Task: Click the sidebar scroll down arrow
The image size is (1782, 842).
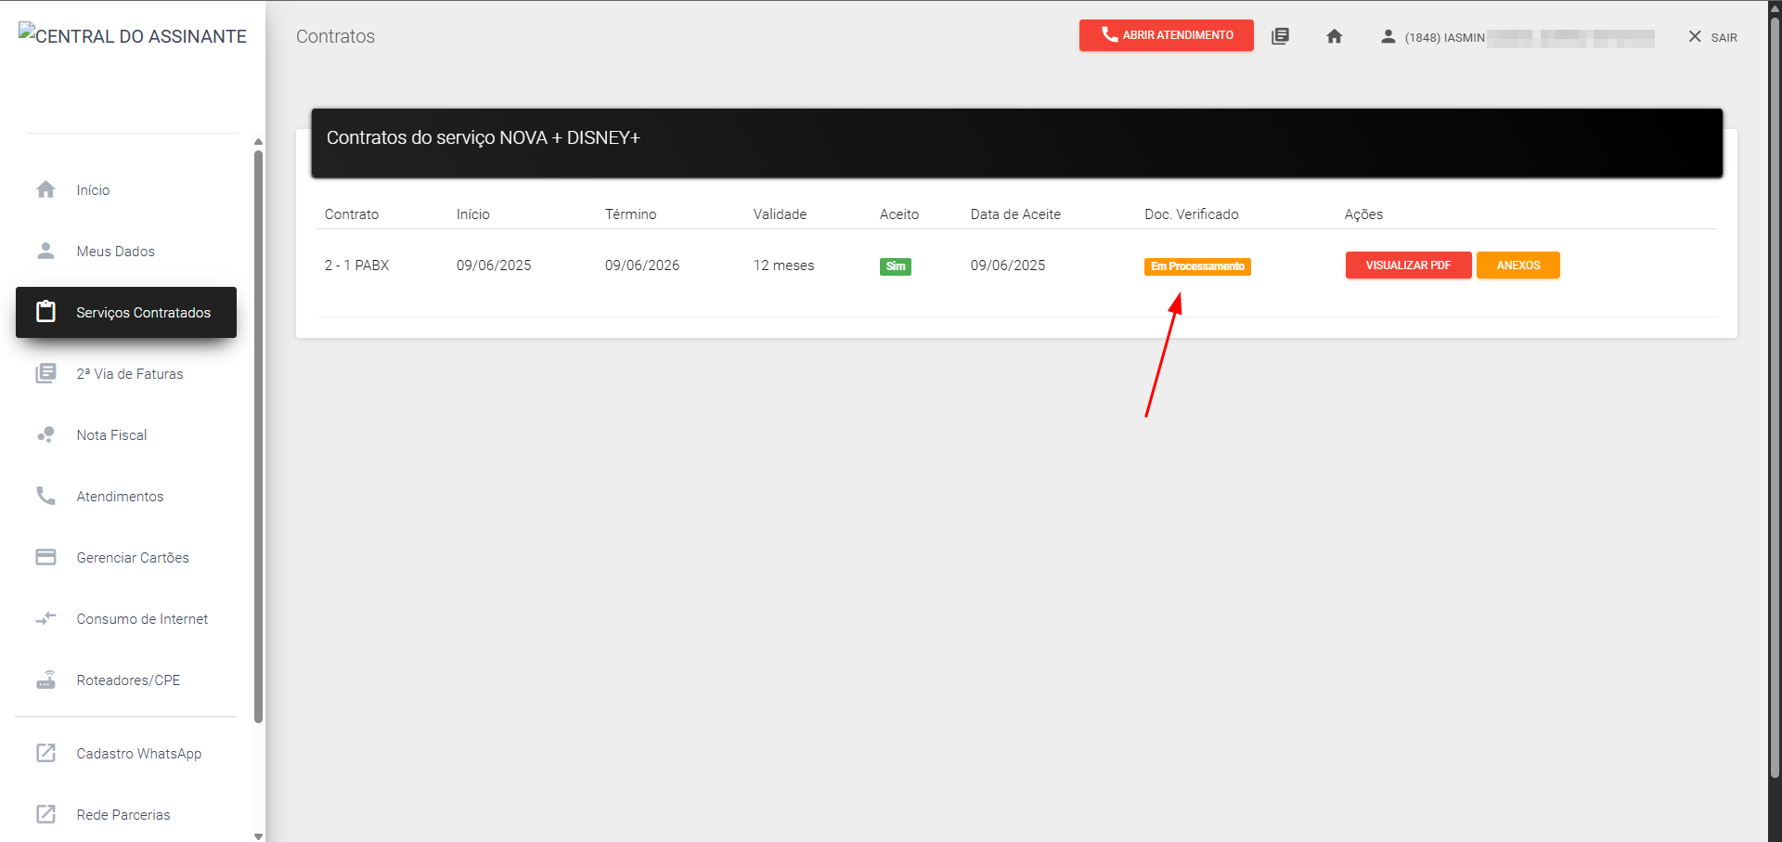Action: pyautogui.click(x=258, y=836)
